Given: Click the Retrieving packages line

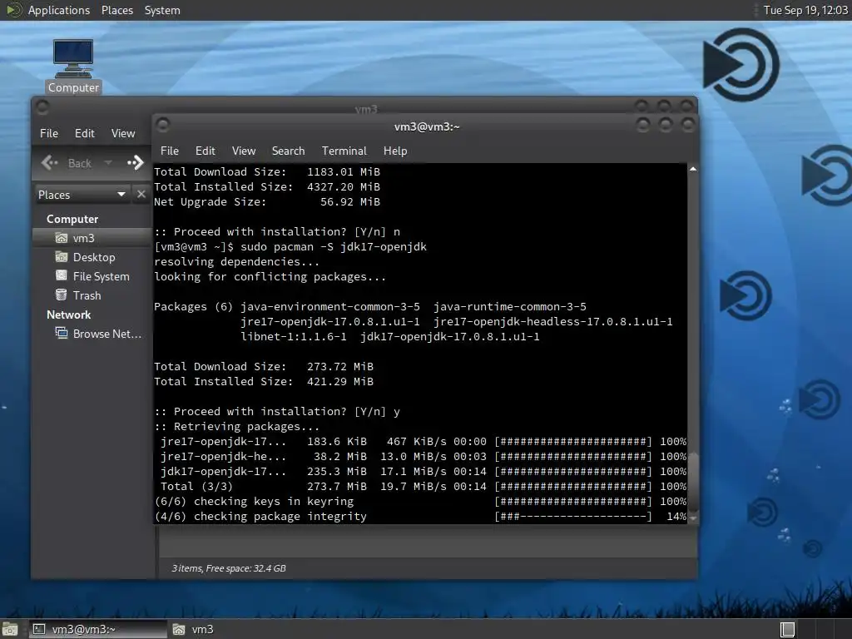Looking at the screenshot, I should [x=237, y=427].
